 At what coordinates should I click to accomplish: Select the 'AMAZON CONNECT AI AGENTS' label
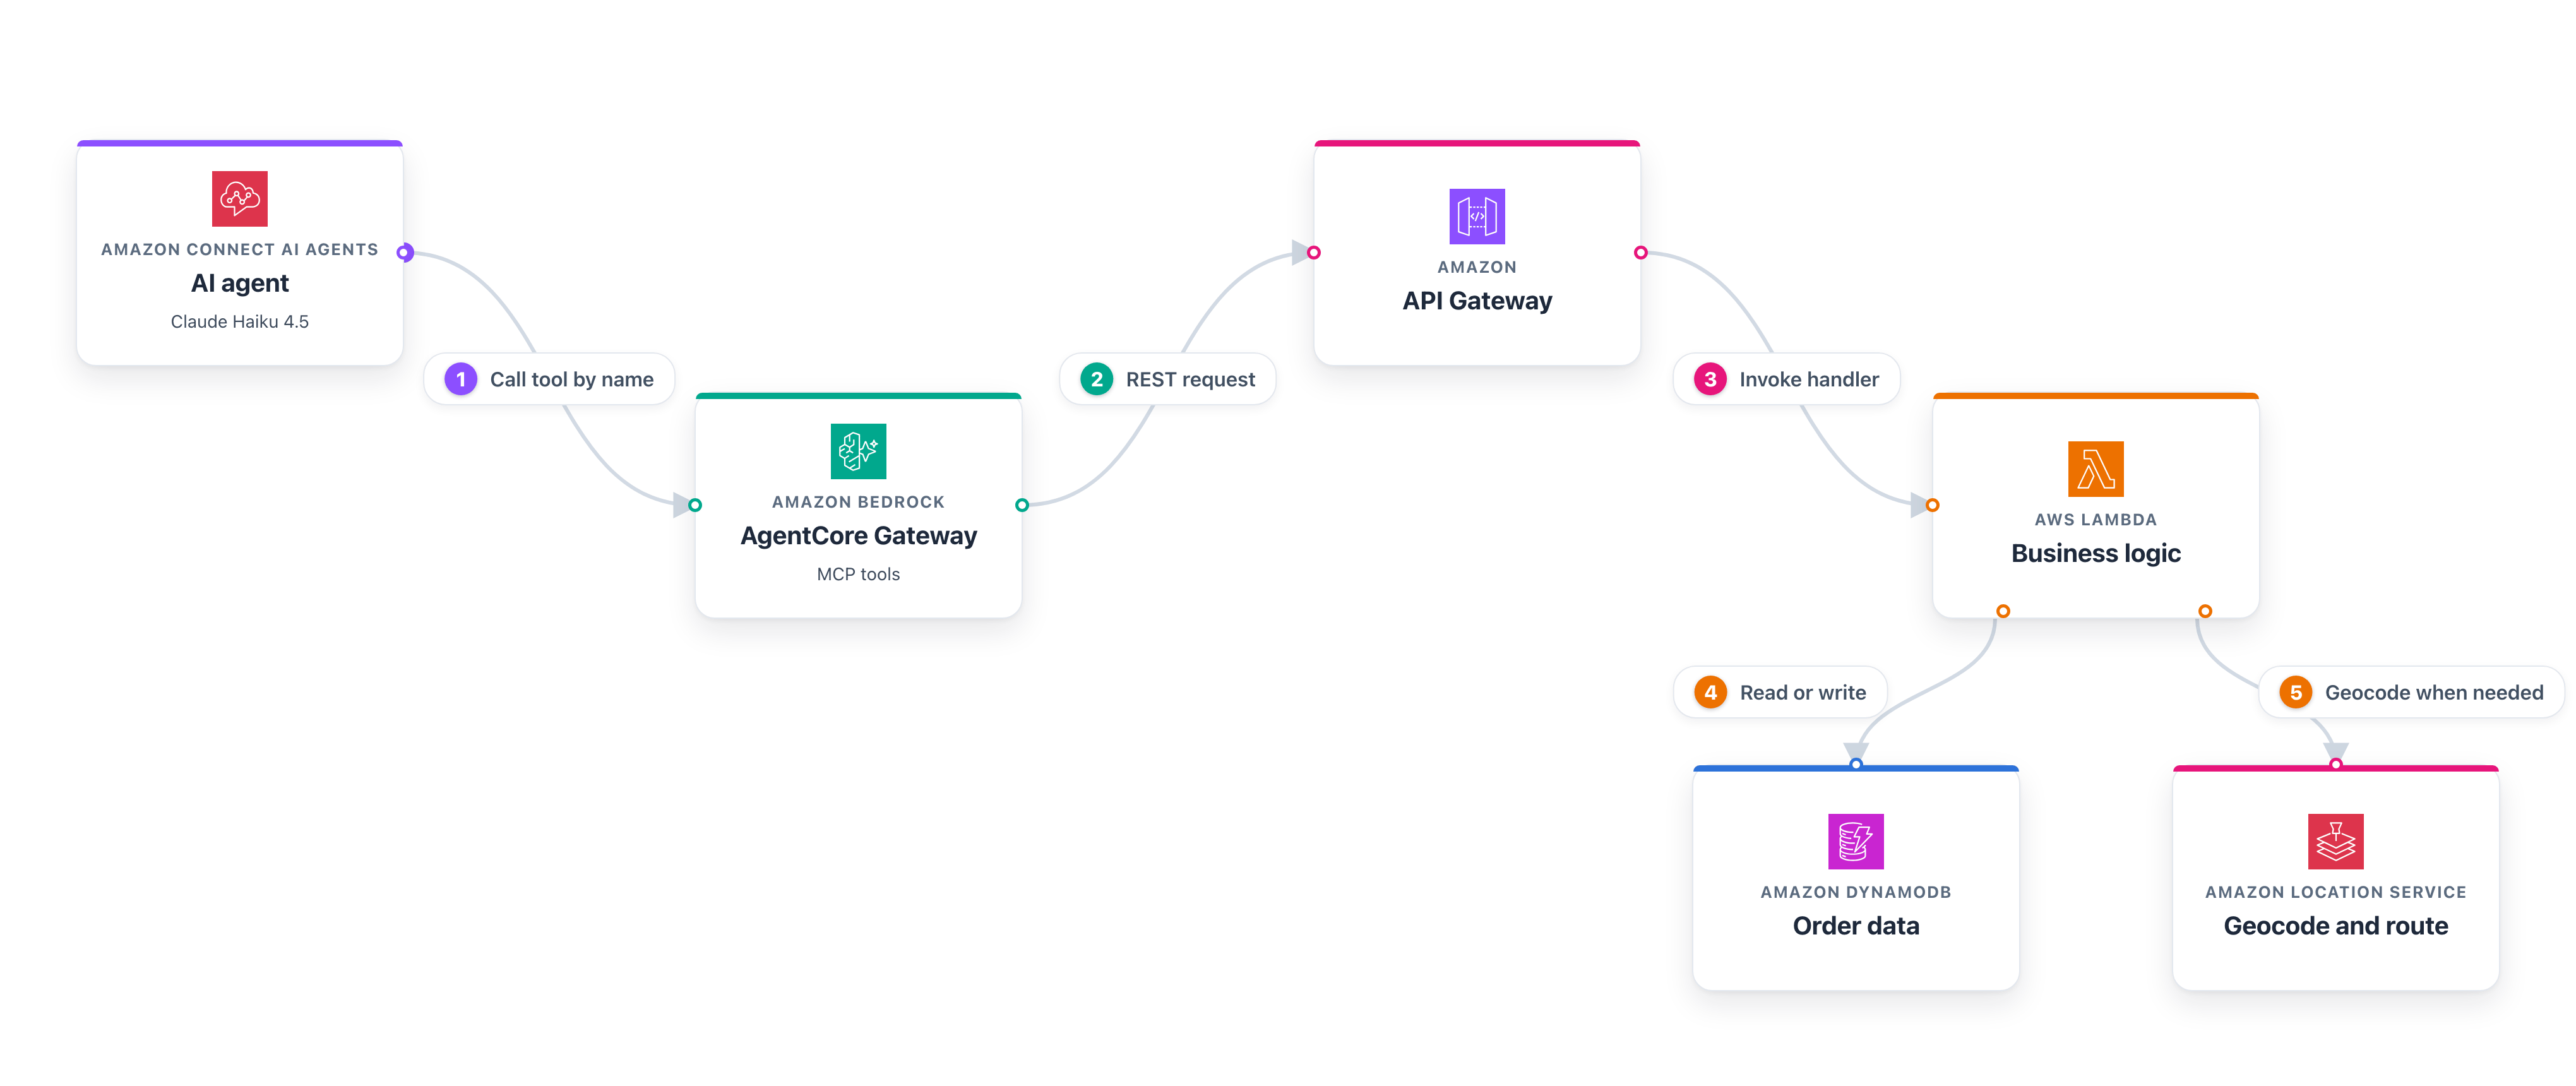point(240,249)
